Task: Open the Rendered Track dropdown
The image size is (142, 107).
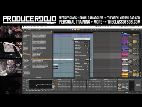Action: 85,43
